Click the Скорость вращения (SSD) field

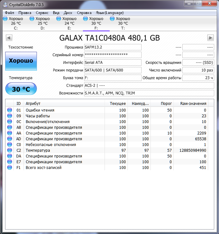198,62
